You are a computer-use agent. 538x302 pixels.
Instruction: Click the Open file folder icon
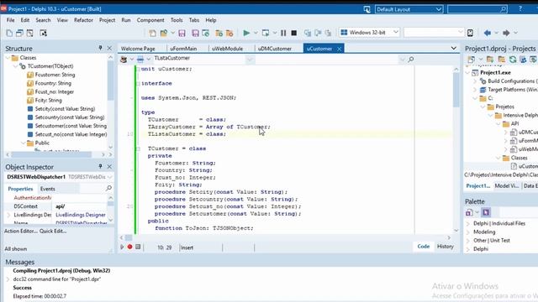pos(164,33)
